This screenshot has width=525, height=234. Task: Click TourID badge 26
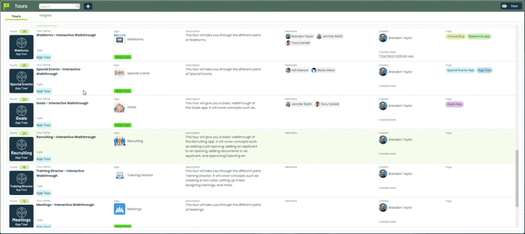coord(24,31)
